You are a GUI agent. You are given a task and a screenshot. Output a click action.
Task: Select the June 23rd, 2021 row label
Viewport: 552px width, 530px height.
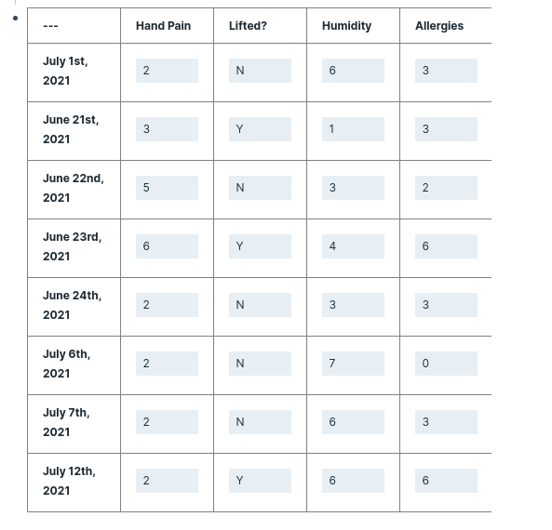click(73, 246)
